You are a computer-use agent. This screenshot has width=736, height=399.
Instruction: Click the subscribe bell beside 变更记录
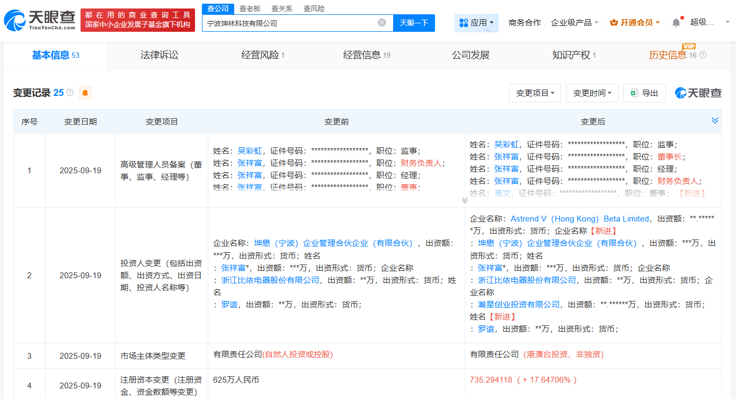(85, 93)
